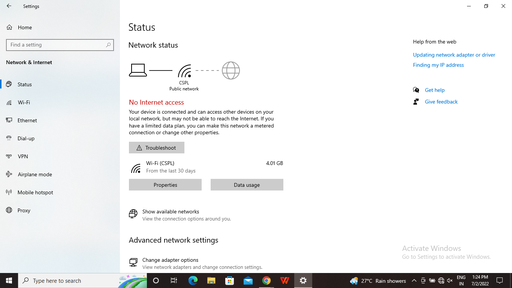The width and height of the screenshot is (512, 288).
Task: Click the taskbar search box
Action: [82, 280]
